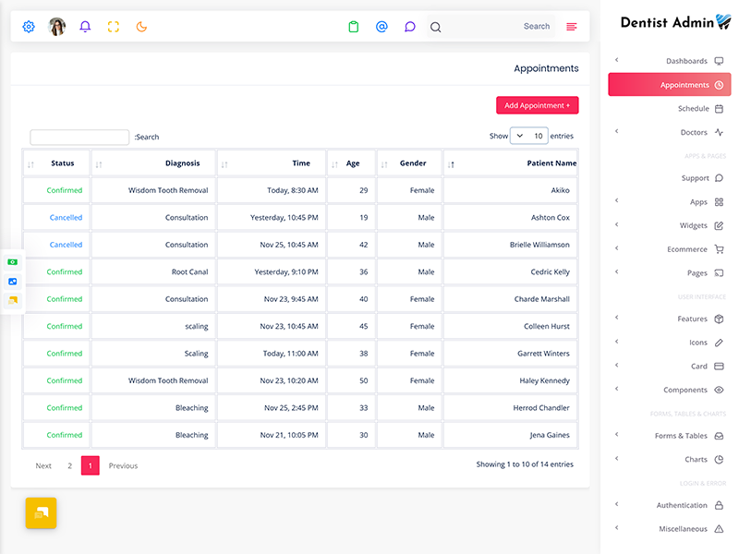Click the Features box icon
The height and width of the screenshot is (554, 739).
click(719, 319)
